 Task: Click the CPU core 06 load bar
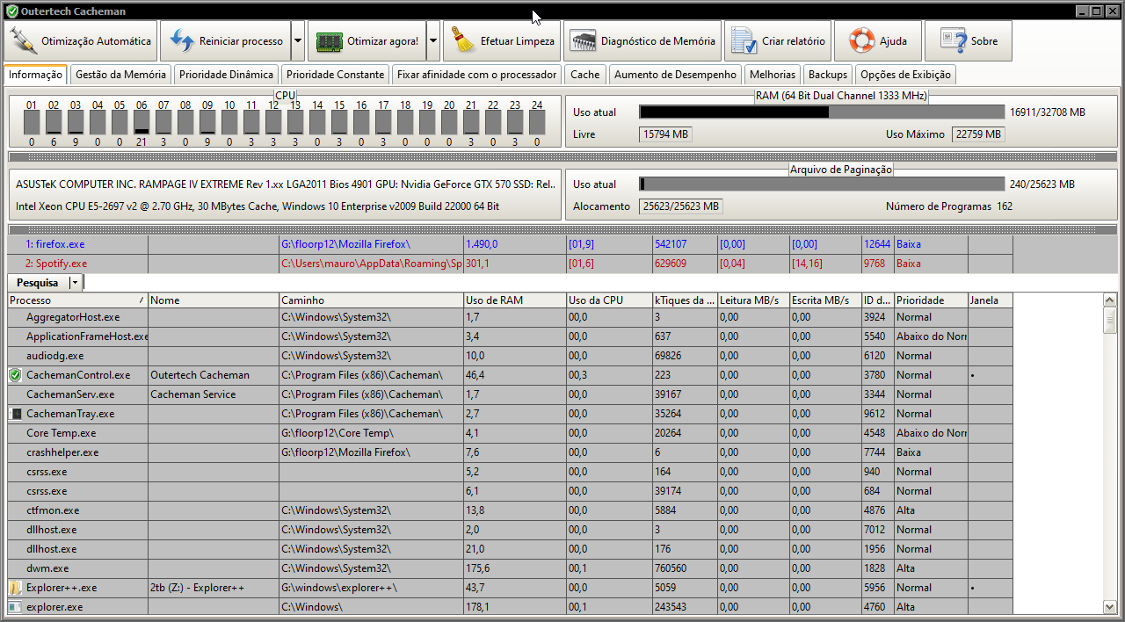[x=142, y=122]
